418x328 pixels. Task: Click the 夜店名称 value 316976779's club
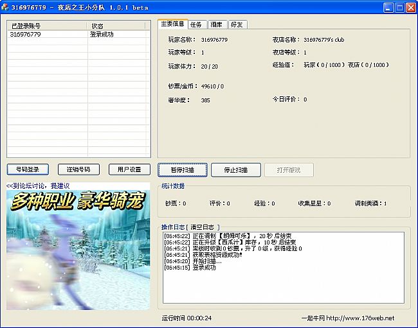tap(324, 40)
